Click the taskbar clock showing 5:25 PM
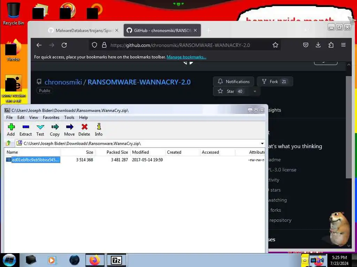The image size is (357, 267). click(x=340, y=260)
